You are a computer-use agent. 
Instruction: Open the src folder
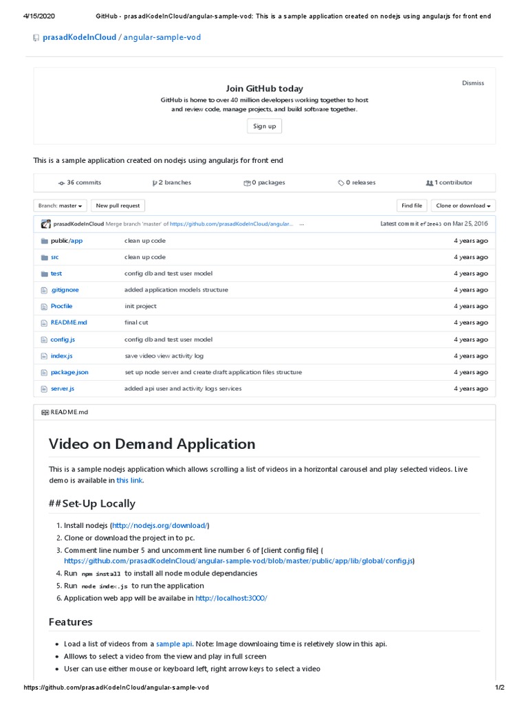pos(55,257)
